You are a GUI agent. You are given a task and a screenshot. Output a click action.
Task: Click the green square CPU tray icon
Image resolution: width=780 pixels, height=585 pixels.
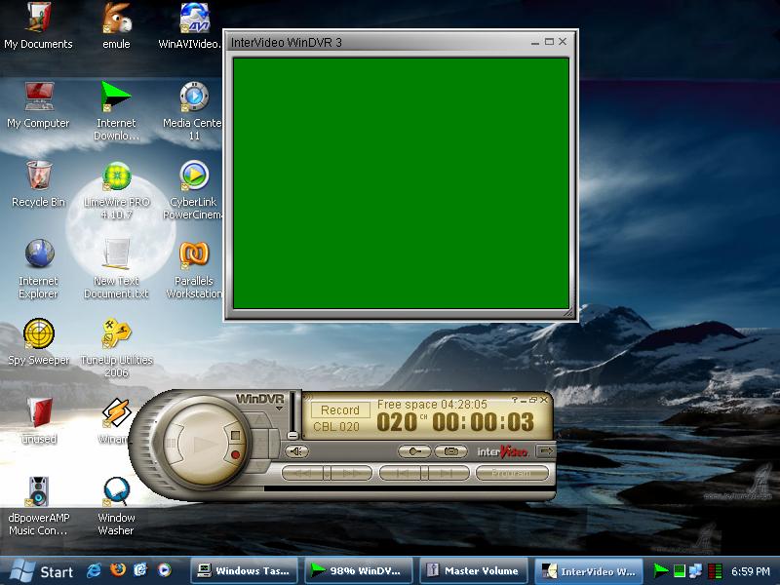(x=680, y=570)
